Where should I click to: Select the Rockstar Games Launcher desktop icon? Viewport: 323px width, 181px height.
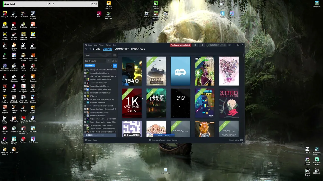pyautogui.click(x=109, y=5)
